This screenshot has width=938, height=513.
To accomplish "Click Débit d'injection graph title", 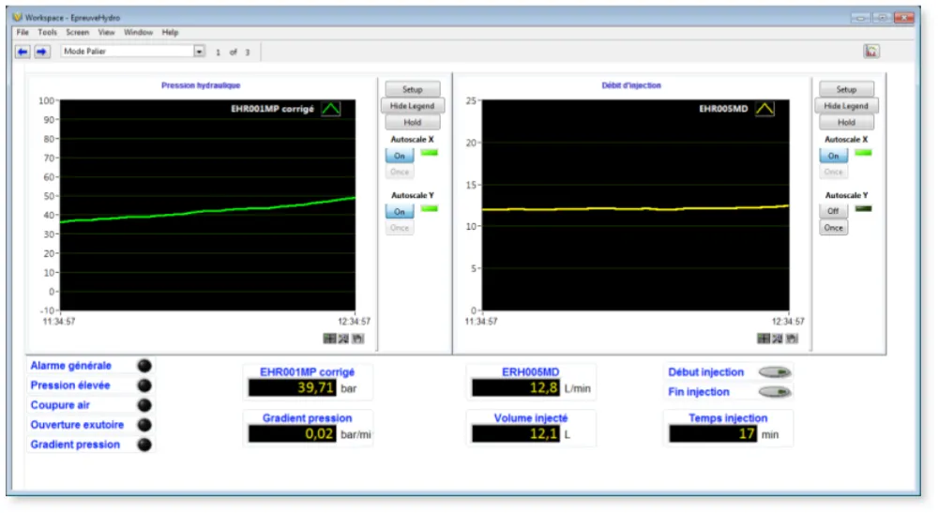I will point(631,85).
